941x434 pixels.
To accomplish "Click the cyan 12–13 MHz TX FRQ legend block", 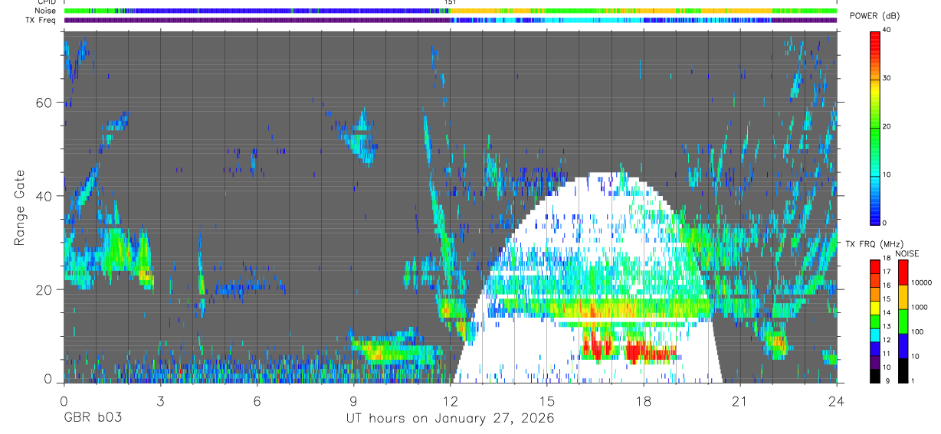I will click(x=875, y=335).
